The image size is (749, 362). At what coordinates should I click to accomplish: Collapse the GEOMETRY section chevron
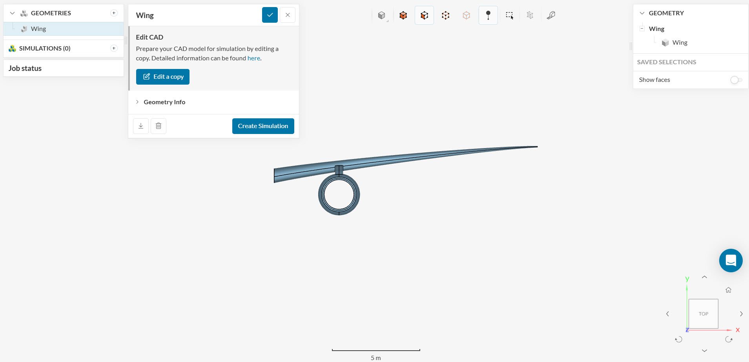(642, 13)
